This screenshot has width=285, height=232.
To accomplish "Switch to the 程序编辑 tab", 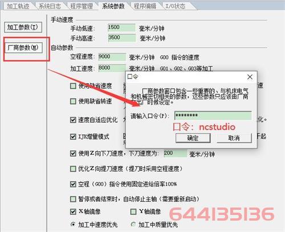I will click(x=145, y=6).
